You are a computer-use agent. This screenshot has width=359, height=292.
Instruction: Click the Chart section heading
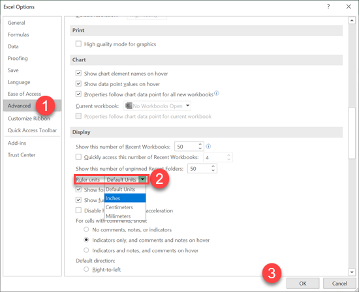point(79,60)
